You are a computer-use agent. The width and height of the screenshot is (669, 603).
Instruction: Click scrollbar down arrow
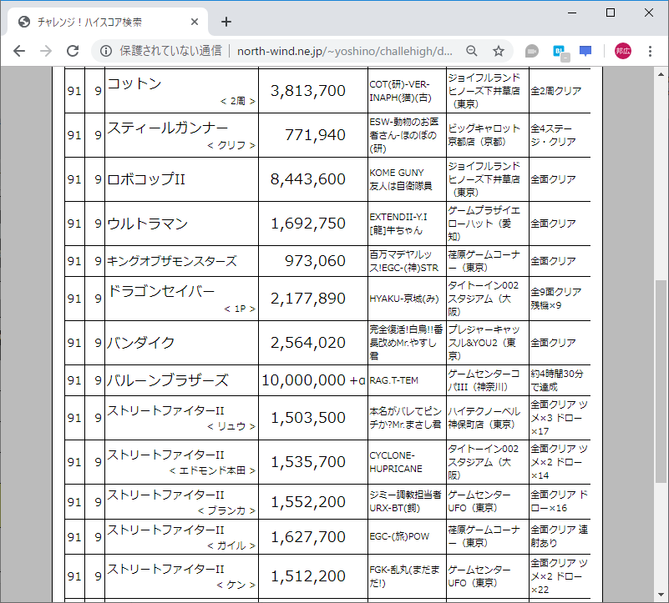coord(661,595)
